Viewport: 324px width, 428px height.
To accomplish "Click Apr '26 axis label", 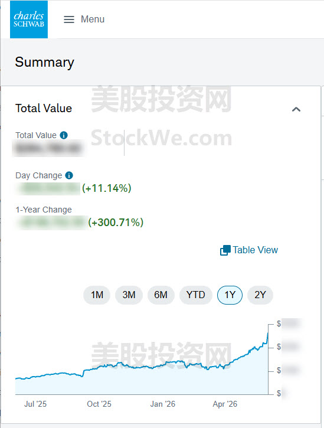I will [225, 404].
